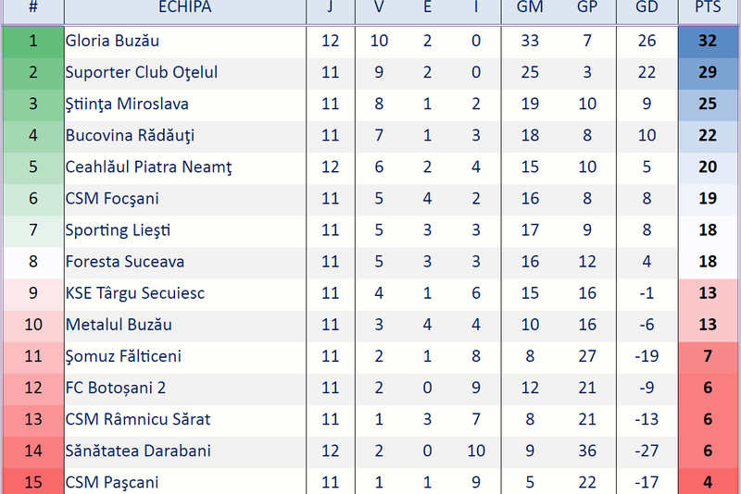
Task: Click on Ceahlăul Piatra Neamț team name
Action: tap(148, 167)
